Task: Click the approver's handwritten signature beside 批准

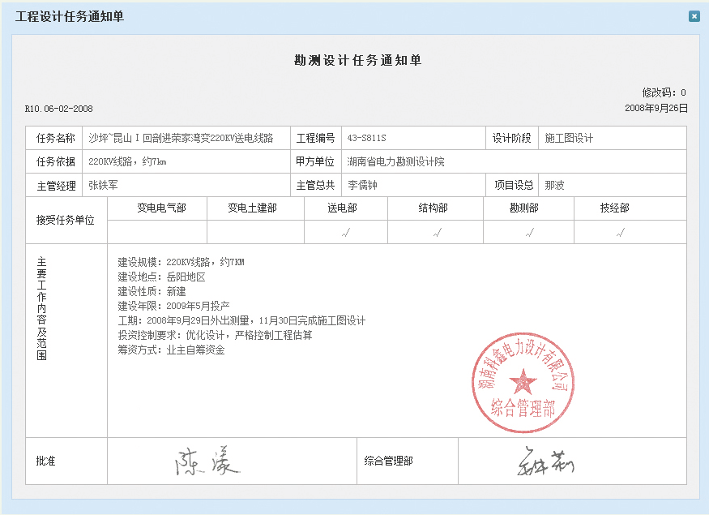Action: (206, 461)
